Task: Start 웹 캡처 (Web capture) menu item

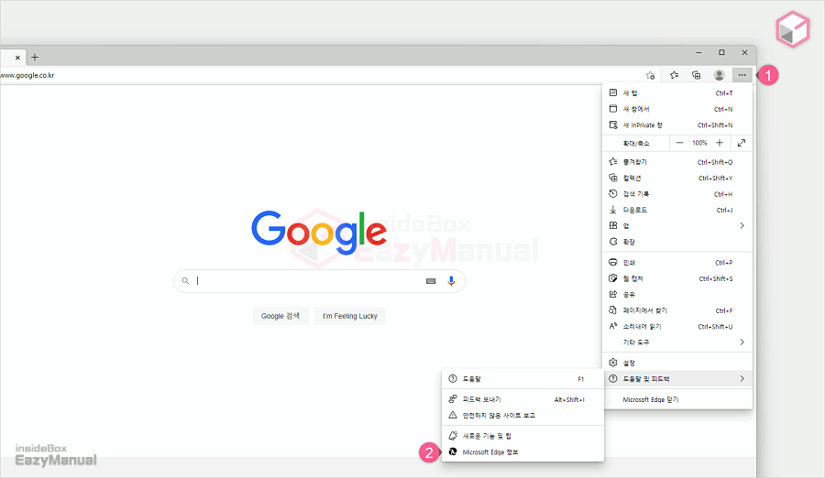Action: tap(677, 278)
